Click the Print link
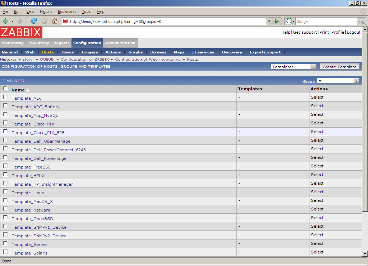 tap(324, 32)
